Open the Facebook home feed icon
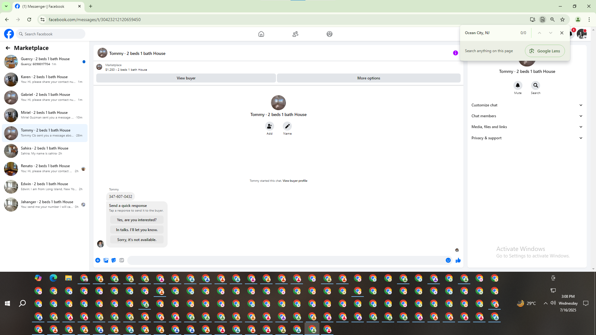 [x=261, y=34]
